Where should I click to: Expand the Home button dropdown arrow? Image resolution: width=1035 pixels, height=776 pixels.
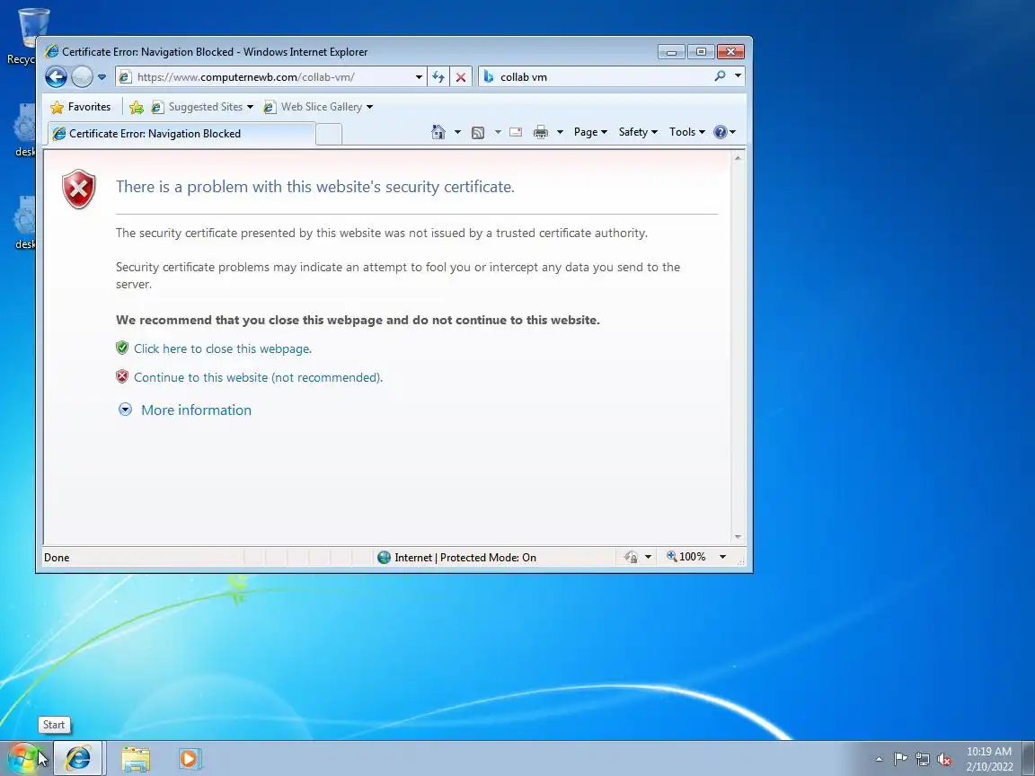[x=457, y=132]
